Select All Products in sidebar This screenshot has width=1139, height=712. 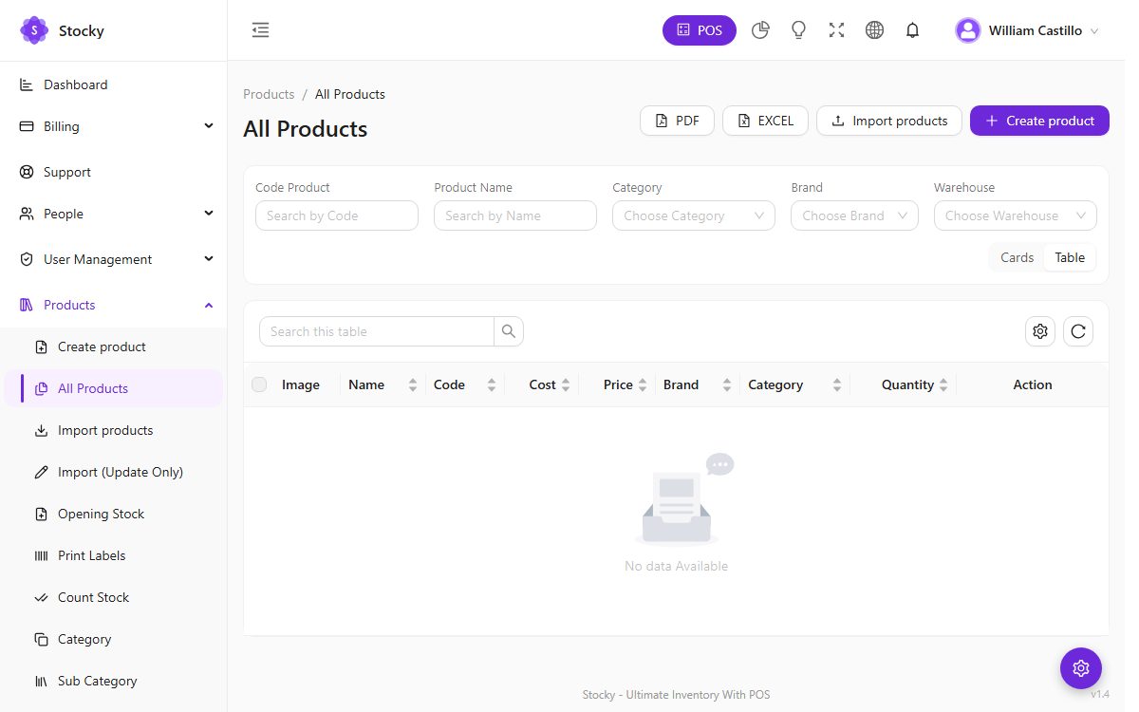[x=114, y=388]
